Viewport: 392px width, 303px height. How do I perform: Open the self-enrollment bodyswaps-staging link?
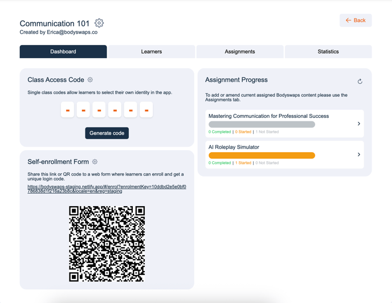click(107, 189)
